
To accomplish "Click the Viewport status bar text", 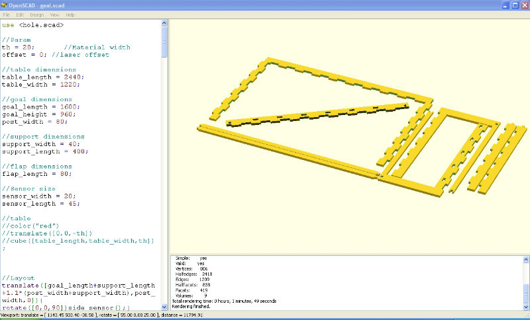I will click(x=101, y=315).
